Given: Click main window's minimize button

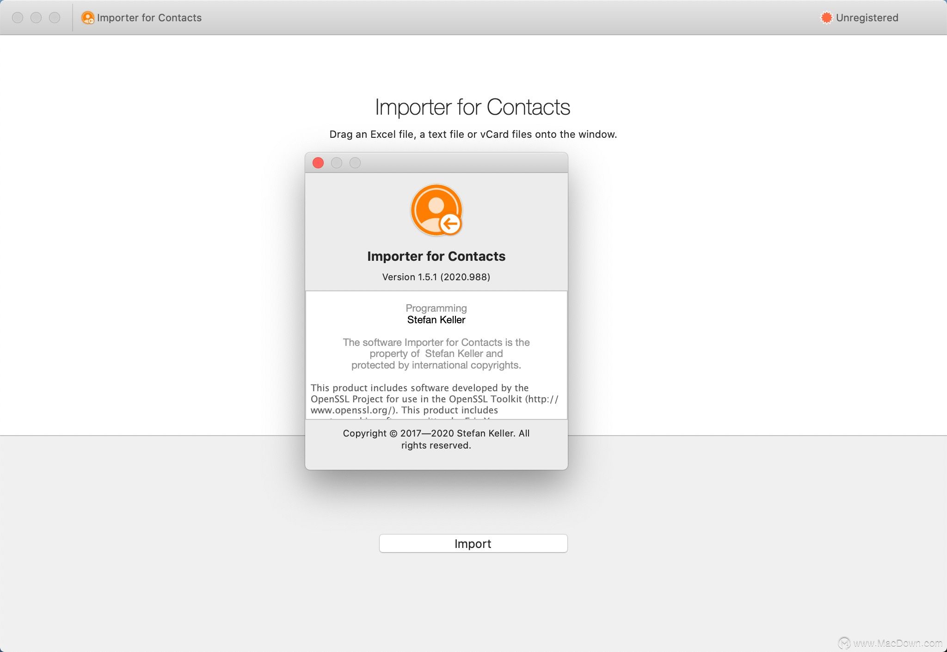Looking at the screenshot, I should 36,18.
